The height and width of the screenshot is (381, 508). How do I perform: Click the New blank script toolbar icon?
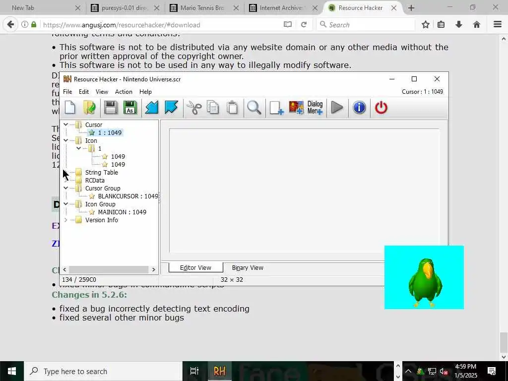click(x=70, y=108)
